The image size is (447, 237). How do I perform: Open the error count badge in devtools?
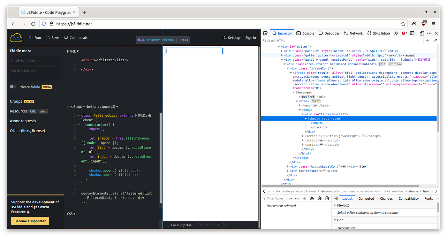[405, 33]
